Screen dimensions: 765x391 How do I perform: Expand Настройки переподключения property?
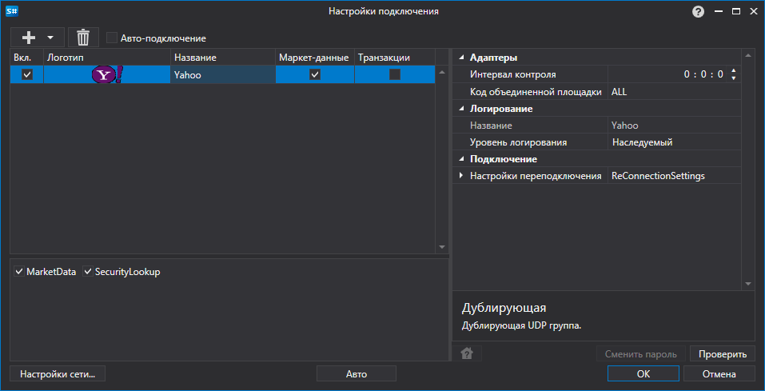[x=461, y=175]
